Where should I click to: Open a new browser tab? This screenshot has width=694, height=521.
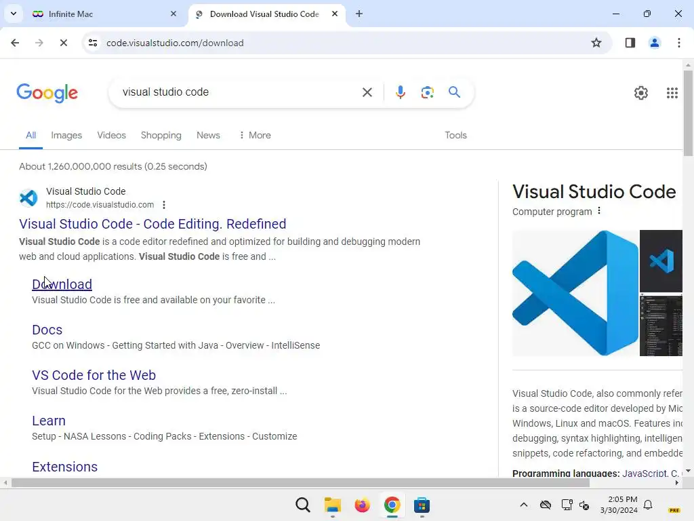point(359,14)
